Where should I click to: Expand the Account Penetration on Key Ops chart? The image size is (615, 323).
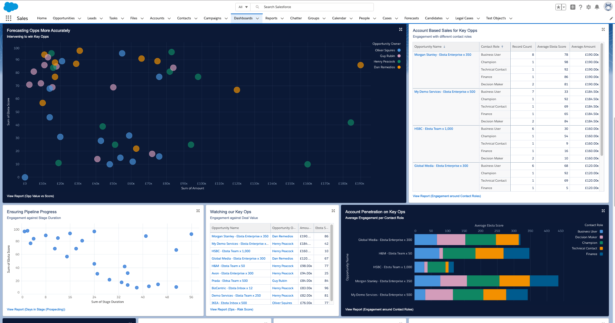pos(603,211)
